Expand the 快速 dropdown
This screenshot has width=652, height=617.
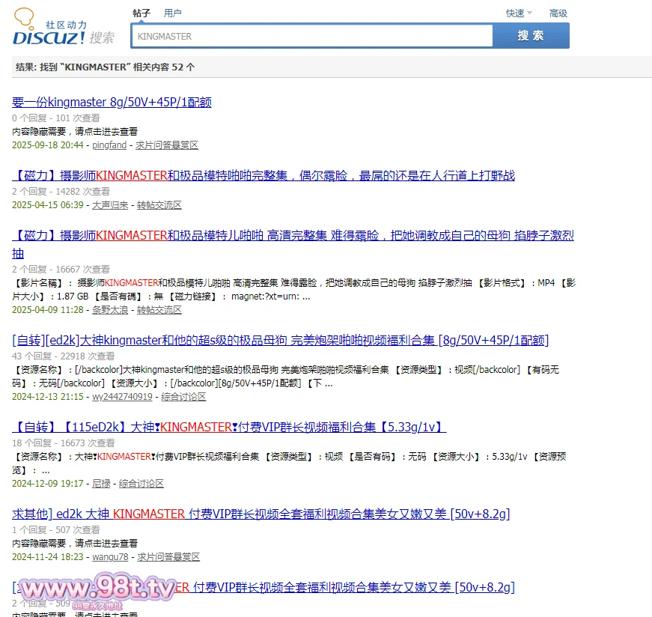518,13
